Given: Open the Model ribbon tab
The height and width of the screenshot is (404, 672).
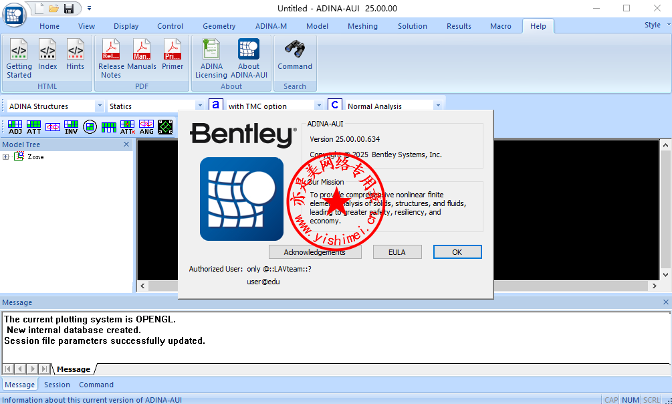Looking at the screenshot, I should click(x=317, y=26).
